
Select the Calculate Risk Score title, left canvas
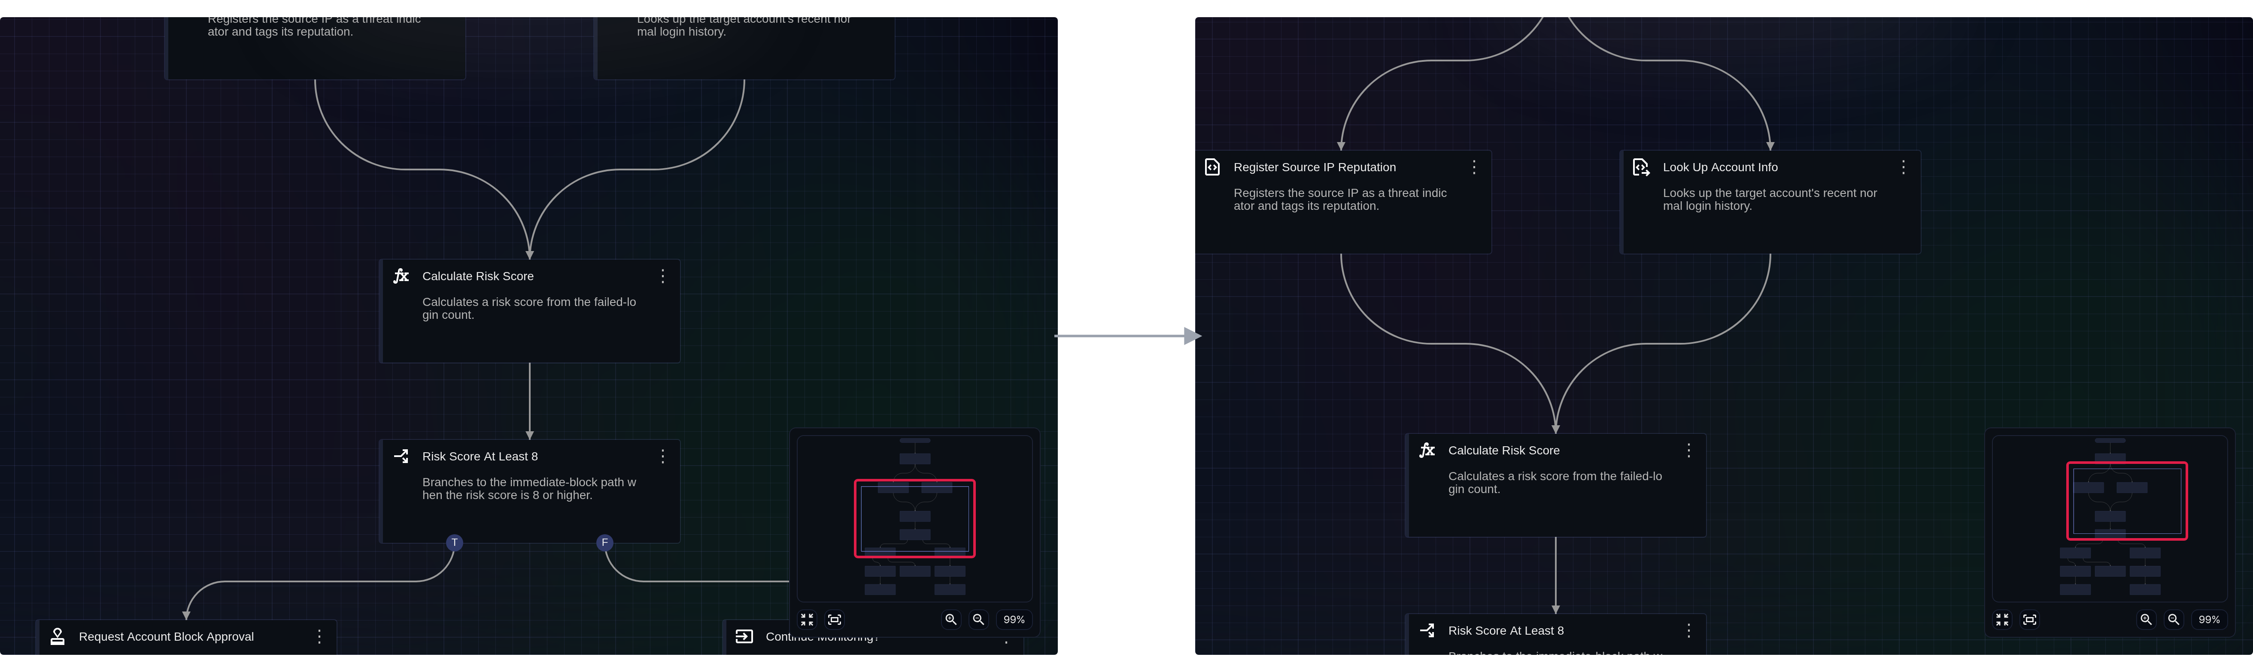pos(477,276)
